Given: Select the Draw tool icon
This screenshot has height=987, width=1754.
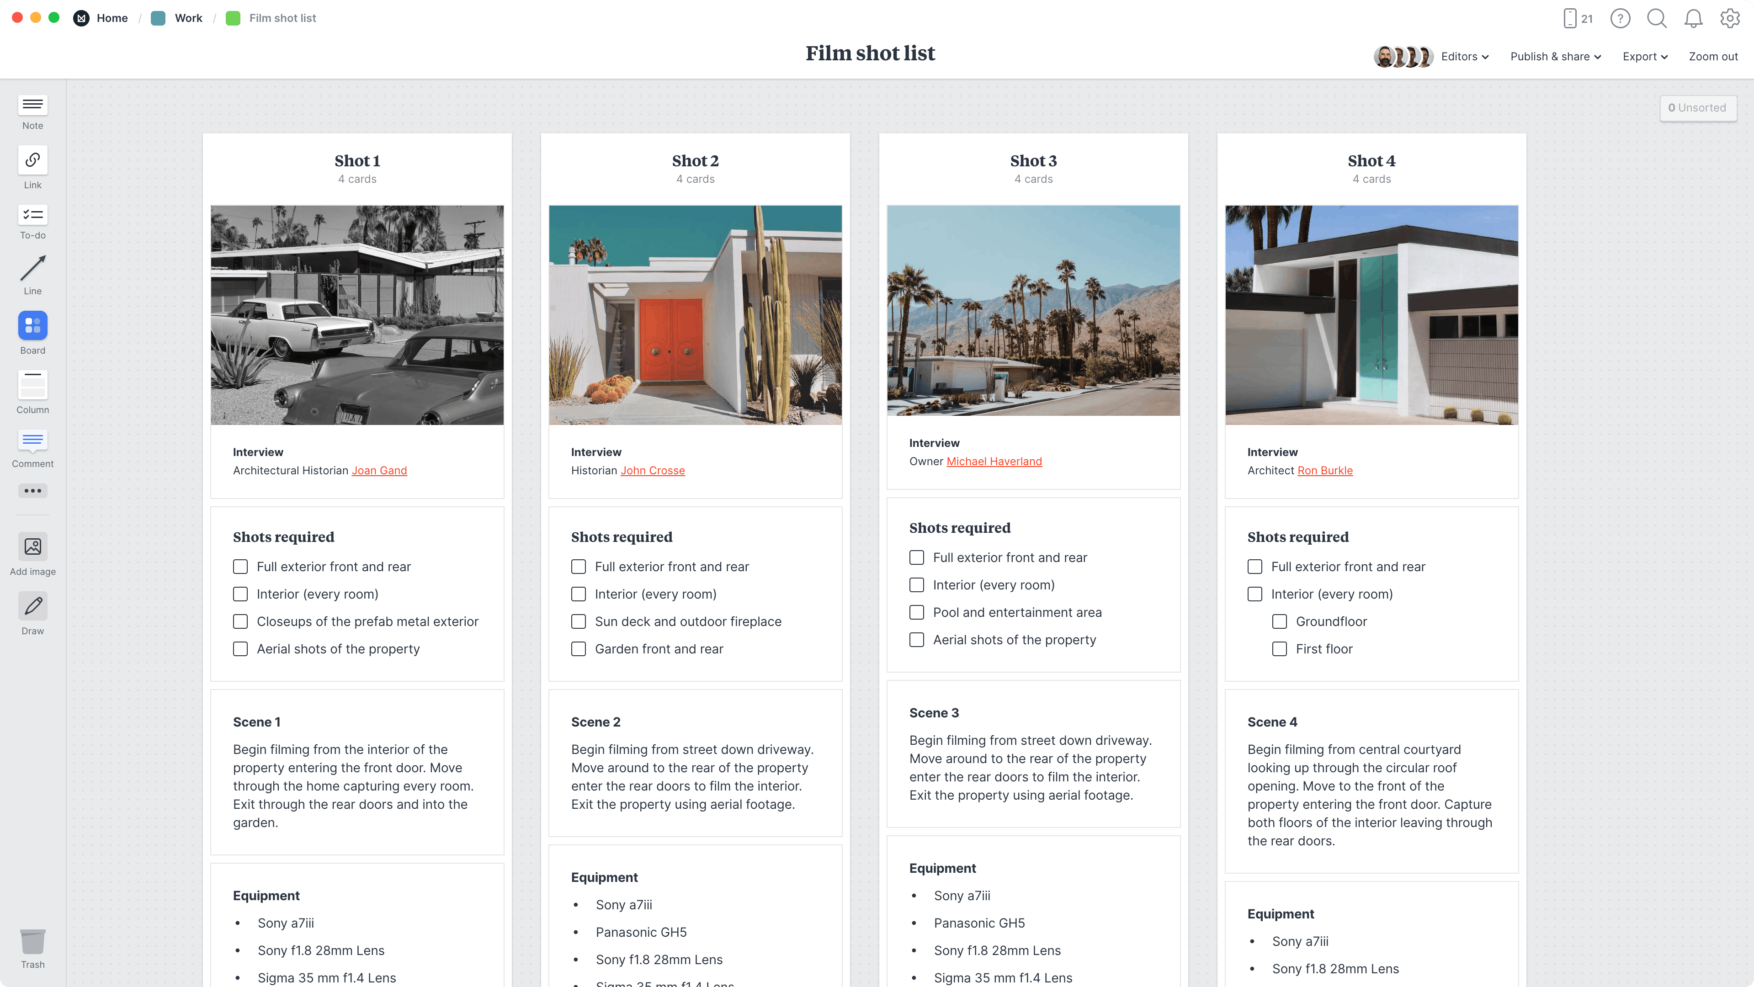Looking at the screenshot, I should click(x=32, y=606).
